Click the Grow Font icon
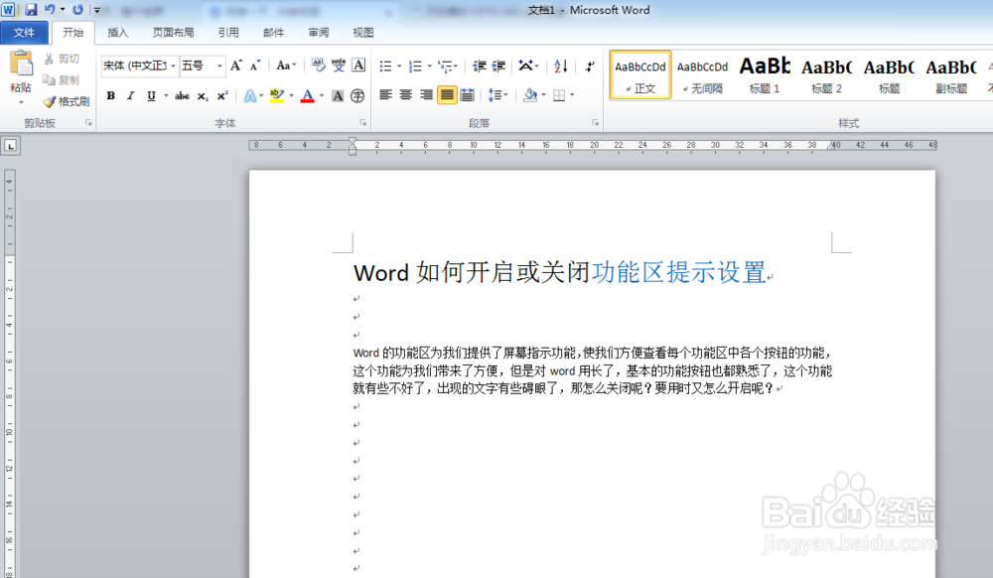 tap(236, 66)
